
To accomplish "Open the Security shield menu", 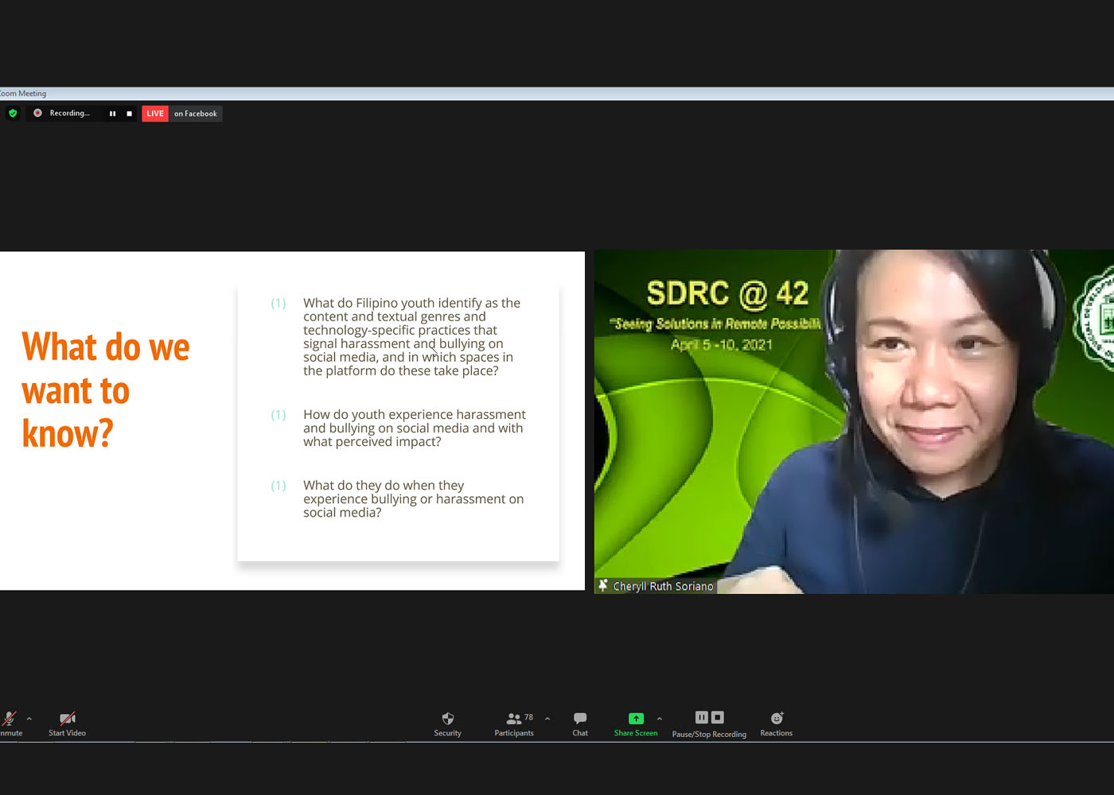I will 447,723.
